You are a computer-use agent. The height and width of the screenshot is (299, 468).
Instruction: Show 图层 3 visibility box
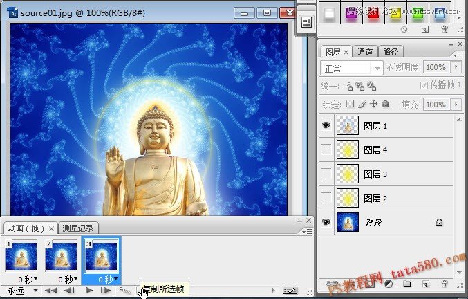point(326,173)
